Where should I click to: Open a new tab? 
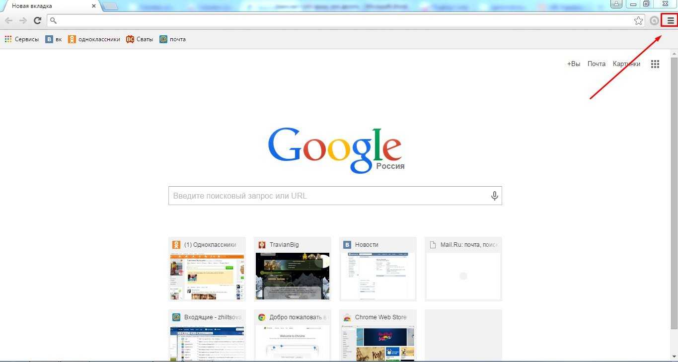pos(110,6)
